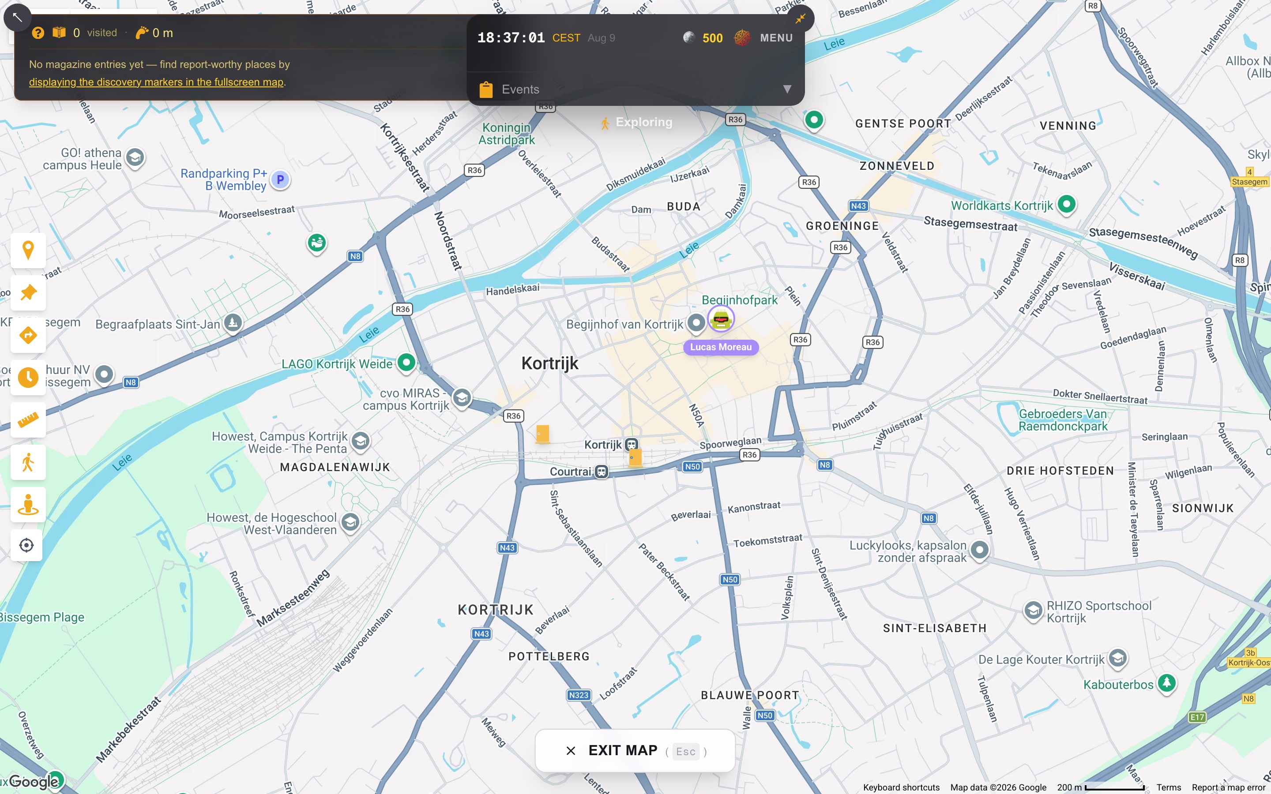
Task: Select the walking mode button
Action: pos(28,463)
